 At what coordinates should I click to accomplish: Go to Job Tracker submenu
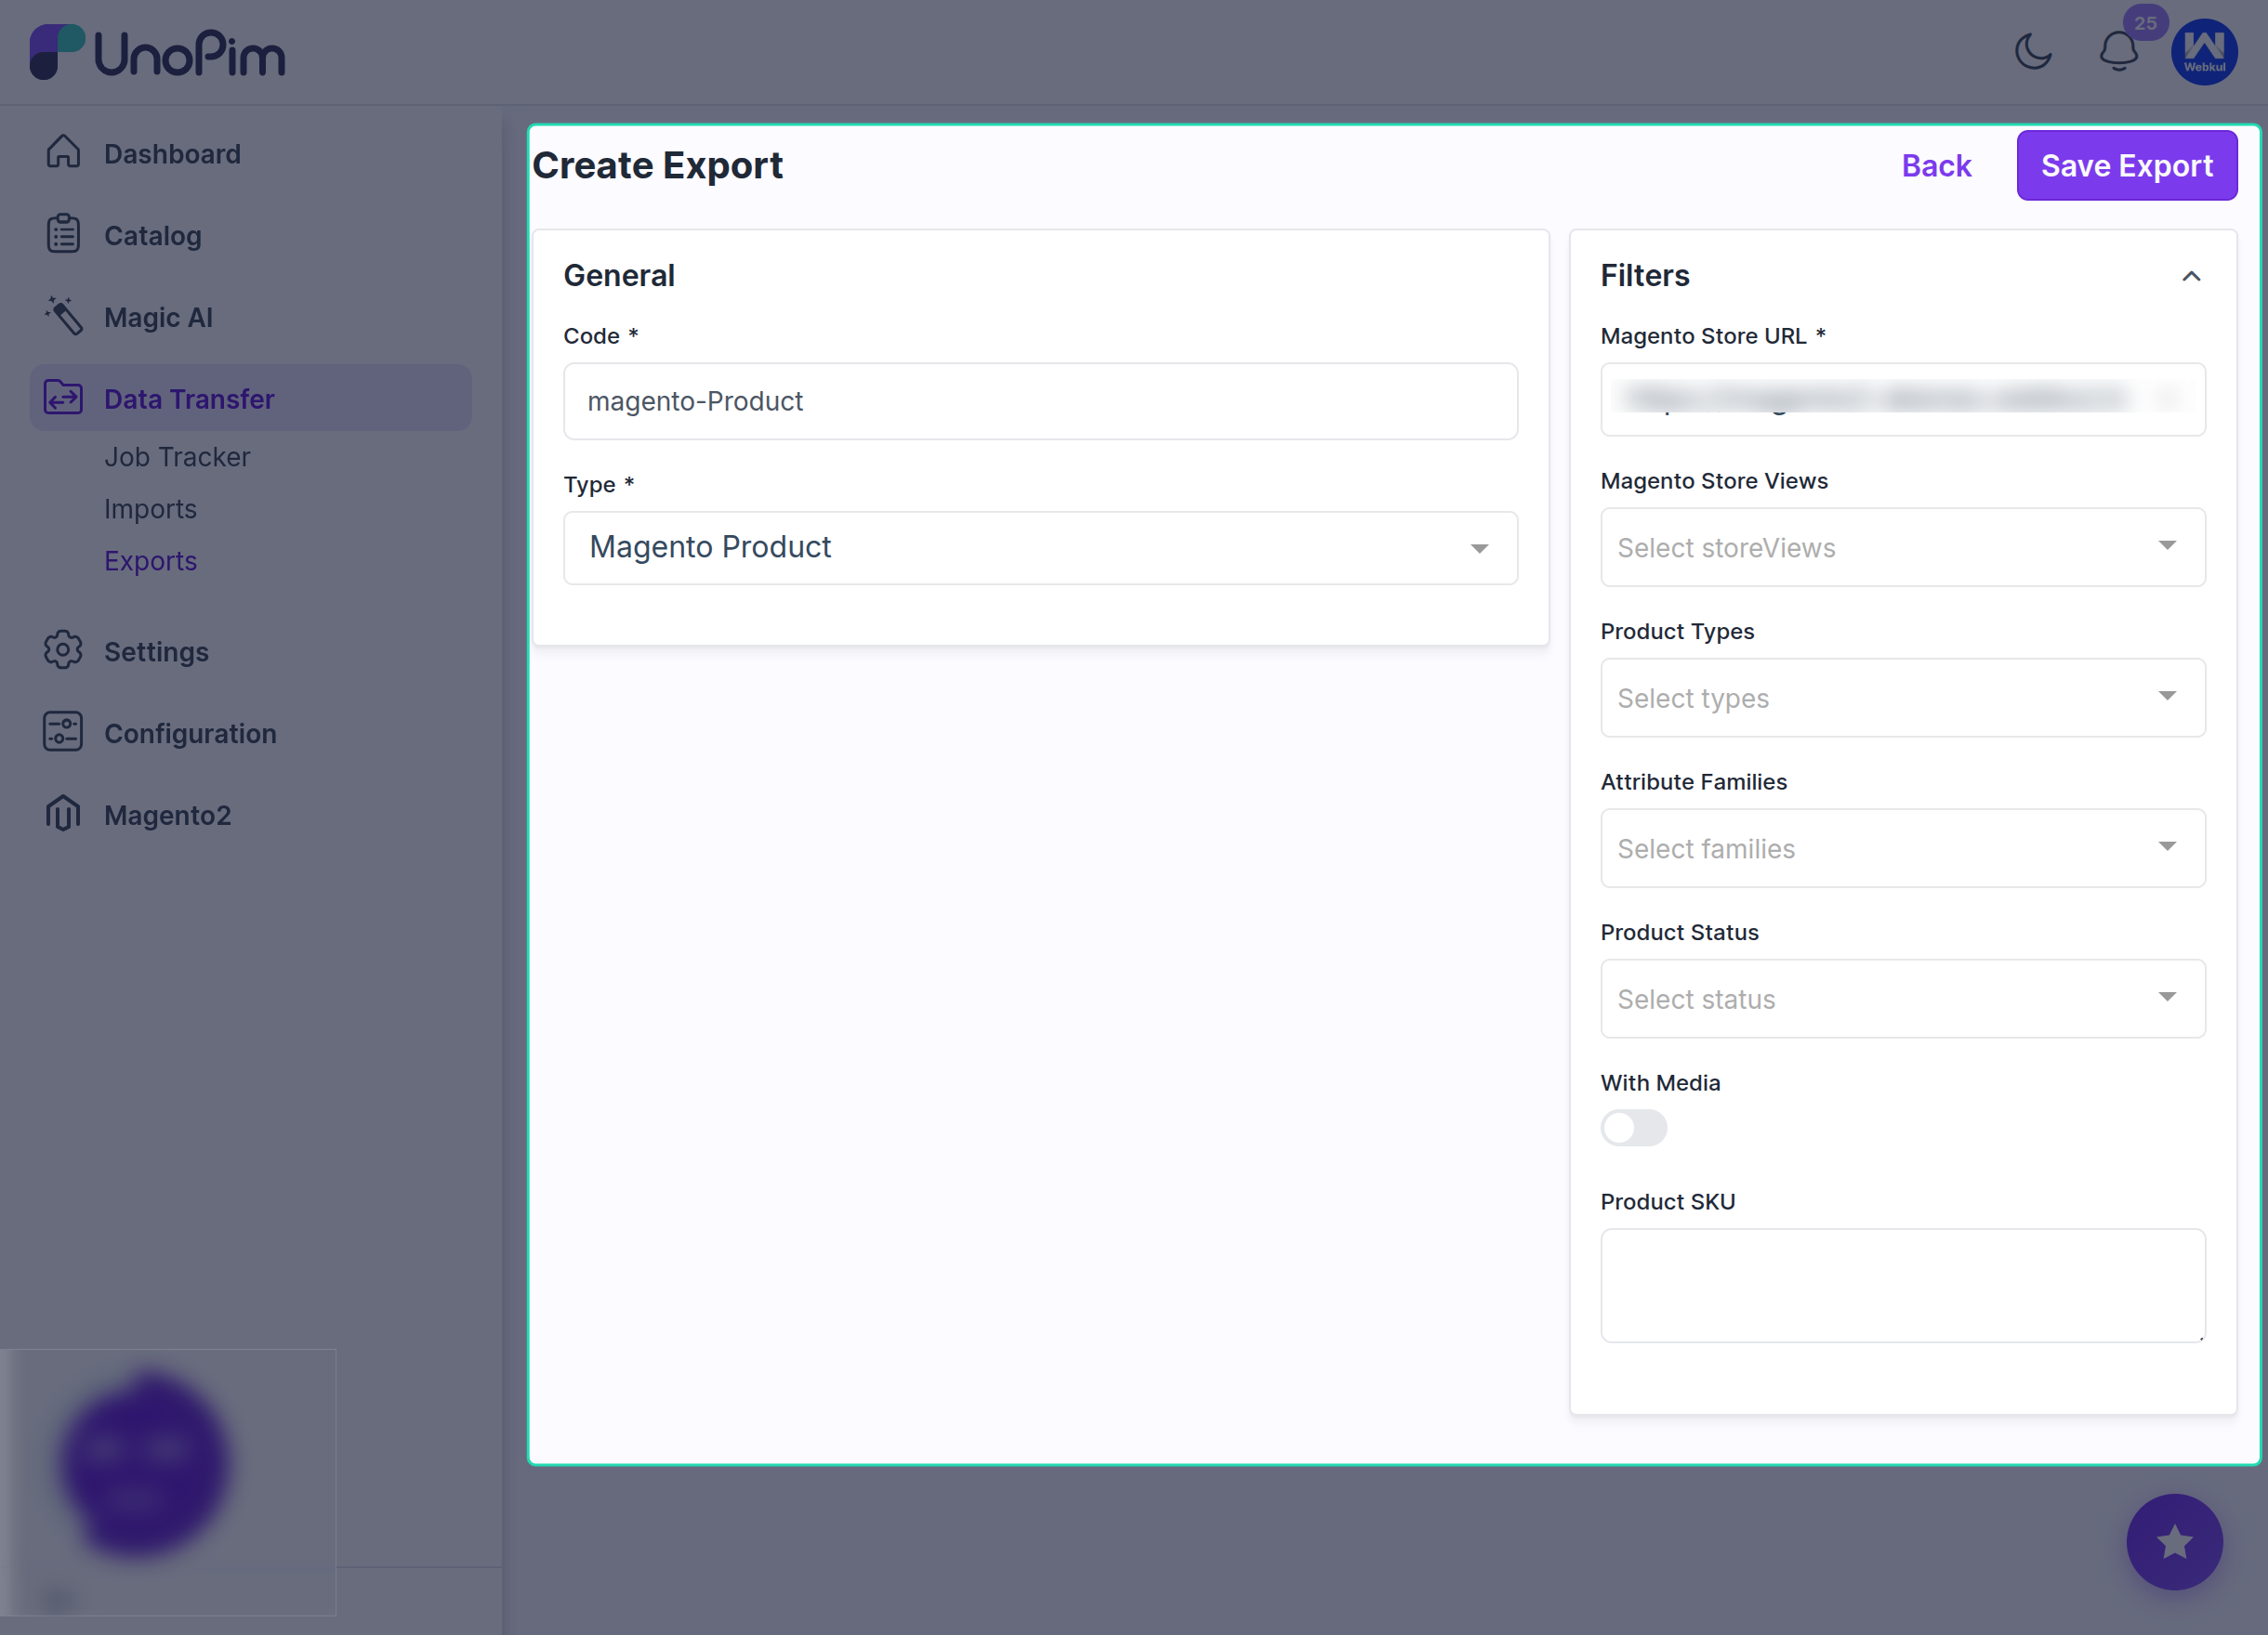pos(177,457)
